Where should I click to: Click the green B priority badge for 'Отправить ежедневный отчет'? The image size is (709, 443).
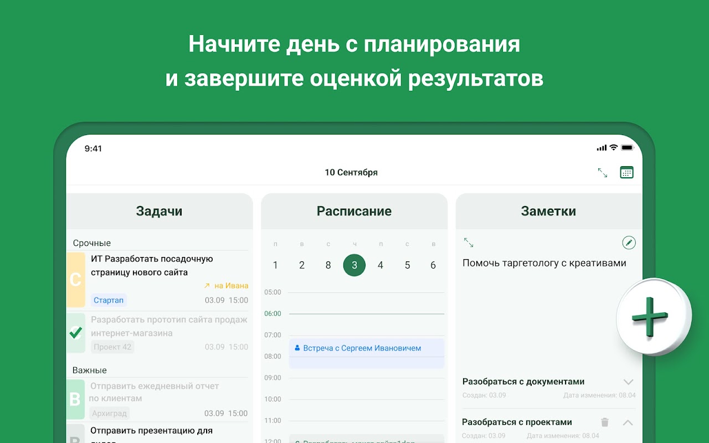(76, 399)
